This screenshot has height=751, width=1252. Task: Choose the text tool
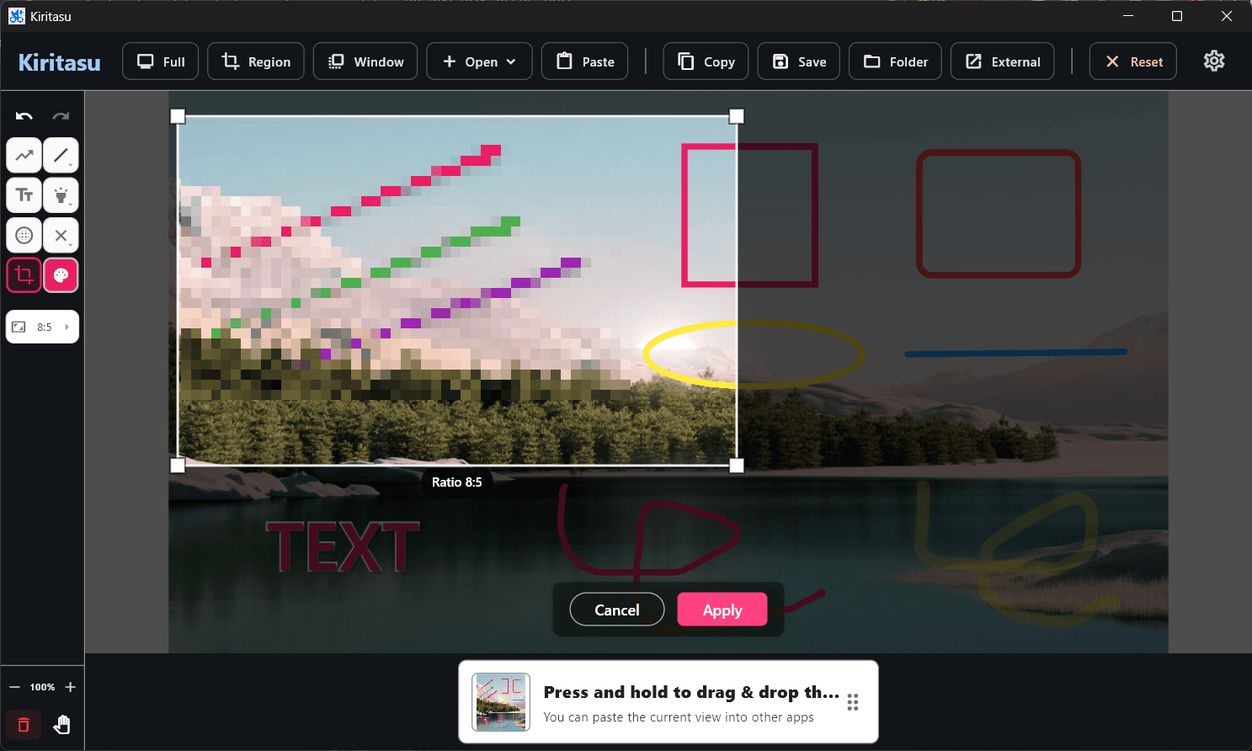click(x=24, y=195)
